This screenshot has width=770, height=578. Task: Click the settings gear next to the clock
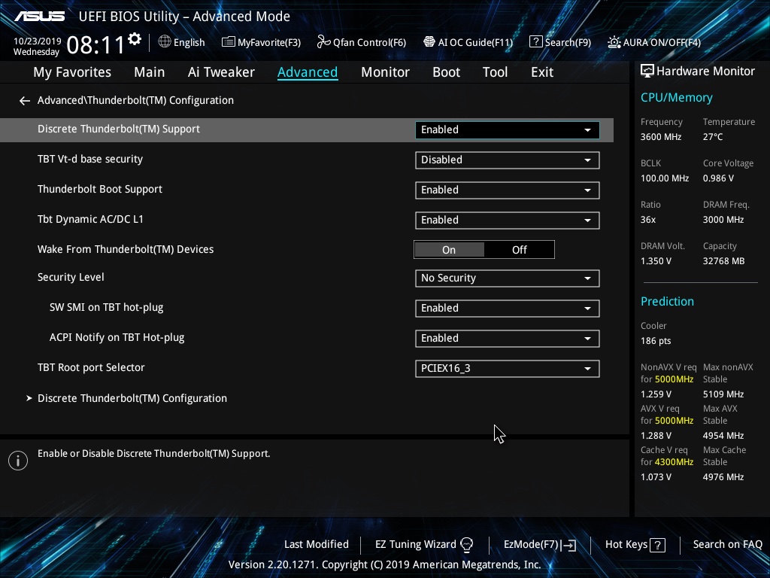coord(135,39)
